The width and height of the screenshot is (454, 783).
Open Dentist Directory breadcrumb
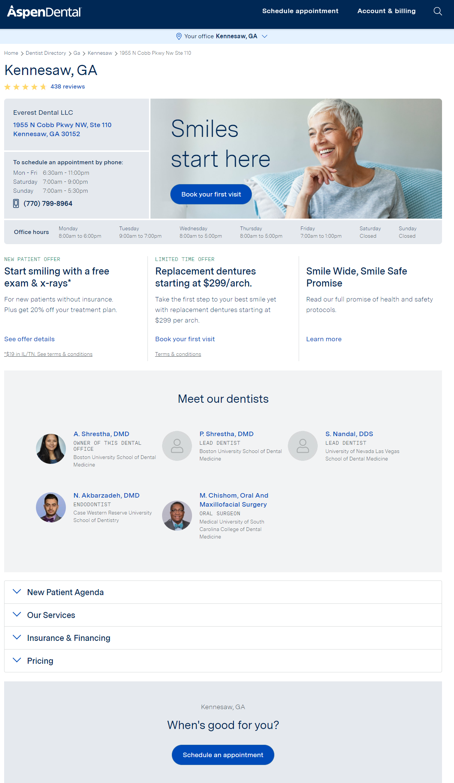pos(46,53)
